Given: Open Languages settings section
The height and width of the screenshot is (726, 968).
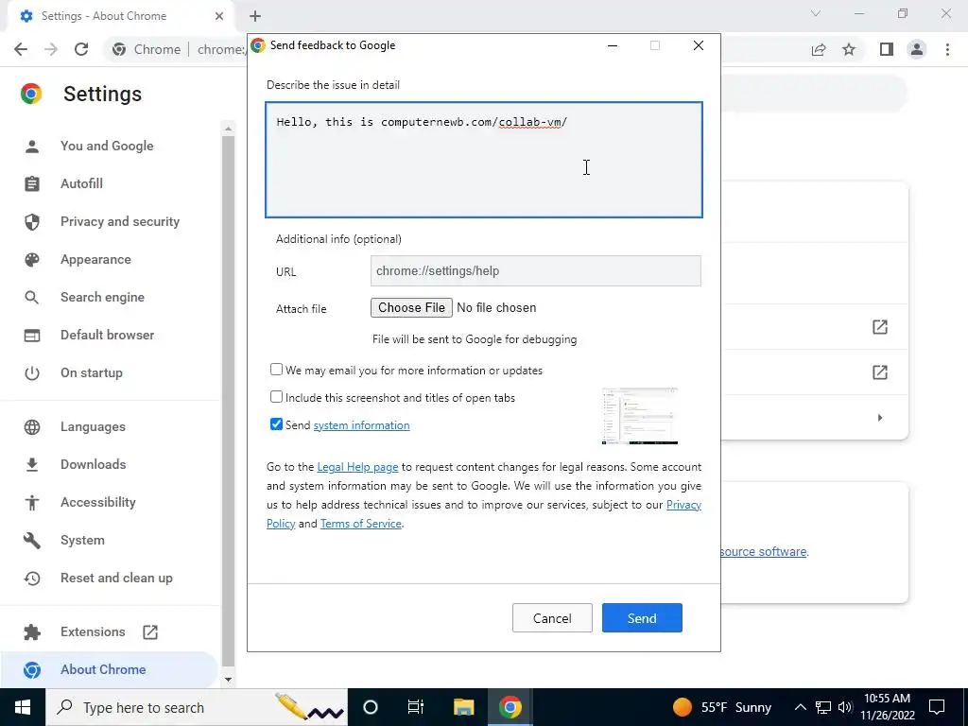Looking at the screenshot, I should click(x=93, y=426).
